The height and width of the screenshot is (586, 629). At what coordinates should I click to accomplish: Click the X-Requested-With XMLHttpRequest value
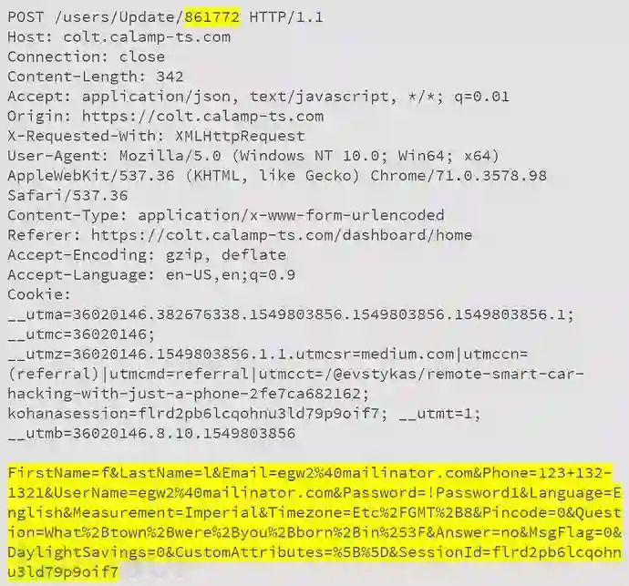240,136
